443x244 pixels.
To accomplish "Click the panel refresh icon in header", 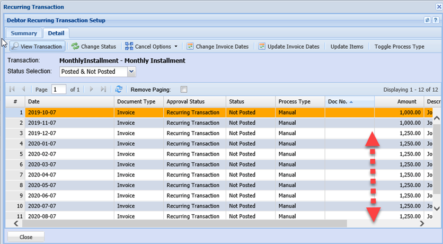I will point(428,20).
